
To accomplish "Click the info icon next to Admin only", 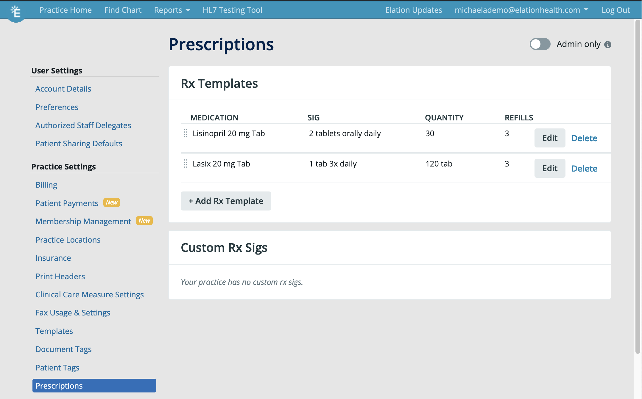I will [x=608, y=44].
